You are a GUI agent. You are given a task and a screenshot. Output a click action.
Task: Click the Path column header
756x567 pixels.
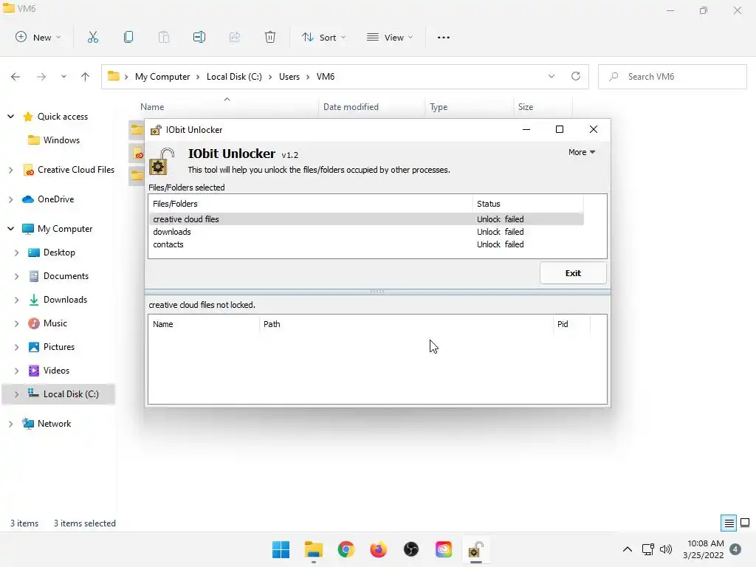coord(406,324)
